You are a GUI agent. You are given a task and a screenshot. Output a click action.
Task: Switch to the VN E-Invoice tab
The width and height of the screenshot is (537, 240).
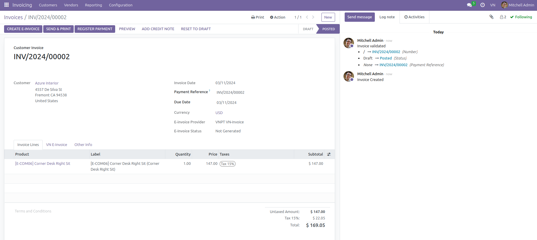57,145
